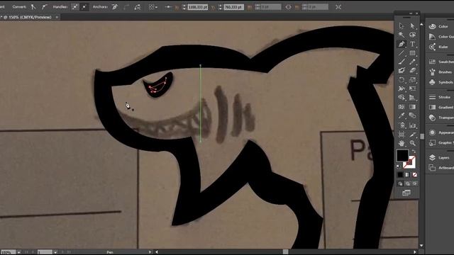The height and width of the screenshot is (255, 454).
Task: Choose the Hand tool
Action: click(402, 143)
